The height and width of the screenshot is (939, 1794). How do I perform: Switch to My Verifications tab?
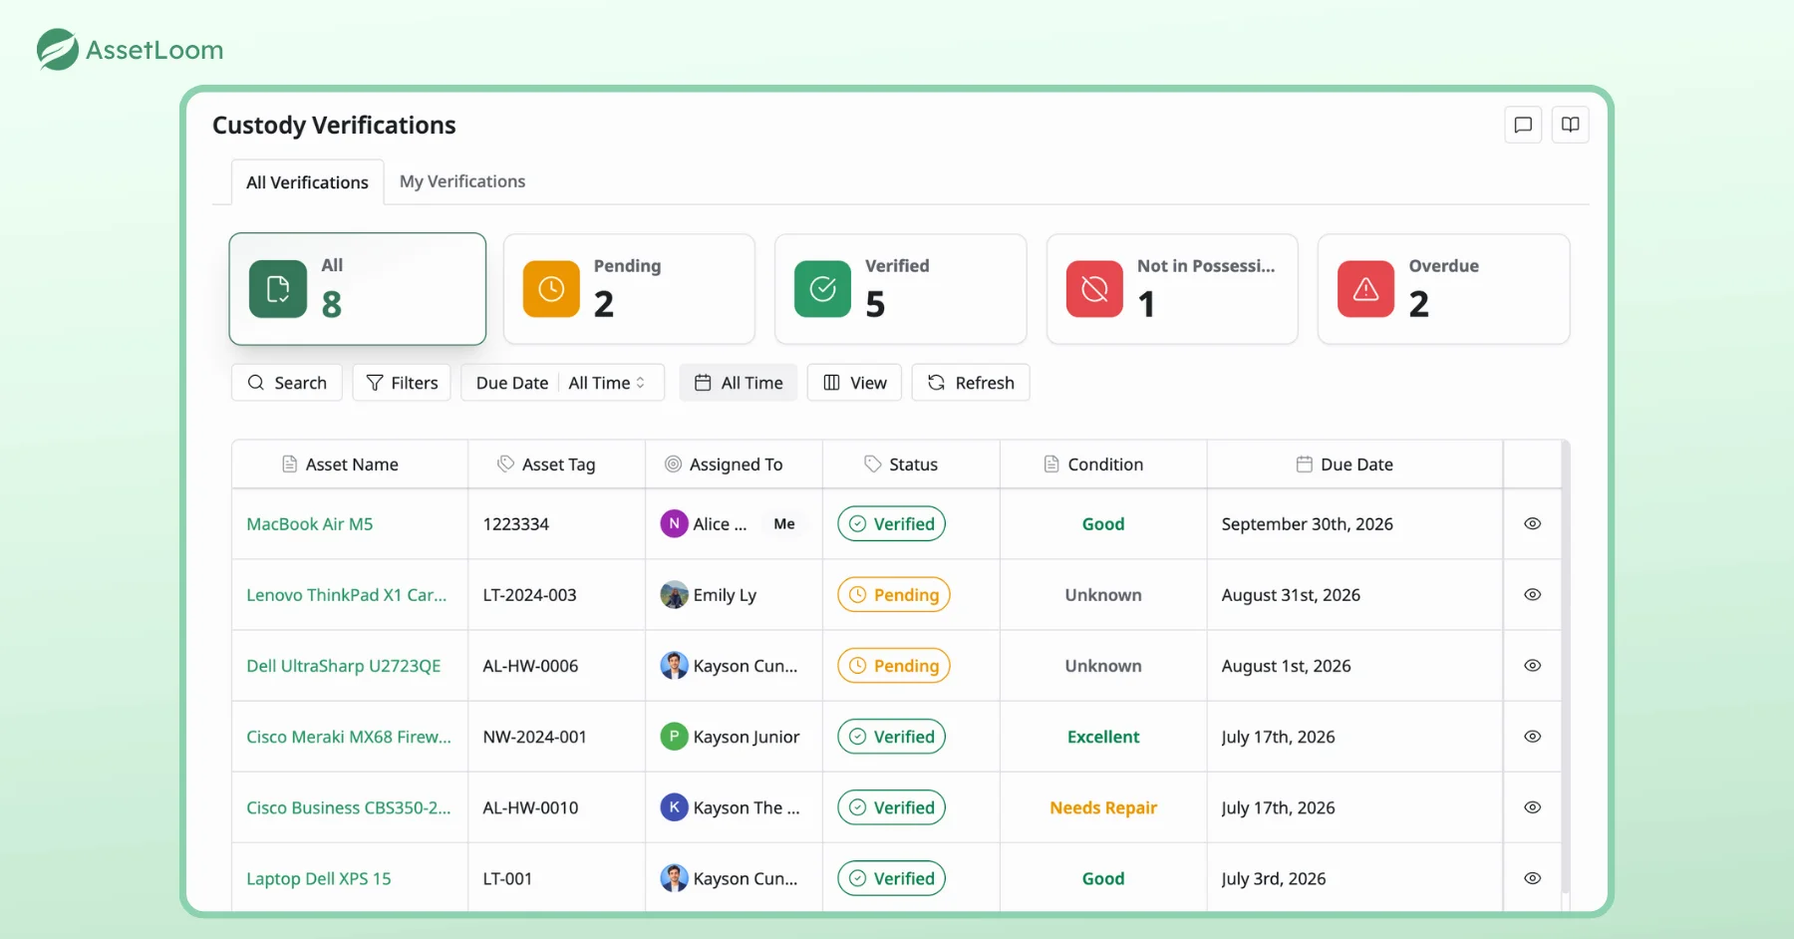click(x=462, y=181)
